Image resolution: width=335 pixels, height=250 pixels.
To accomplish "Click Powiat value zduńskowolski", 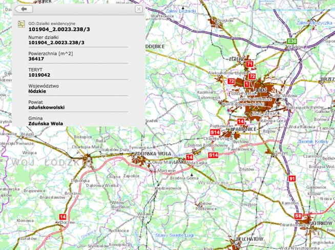I will 47,107.
